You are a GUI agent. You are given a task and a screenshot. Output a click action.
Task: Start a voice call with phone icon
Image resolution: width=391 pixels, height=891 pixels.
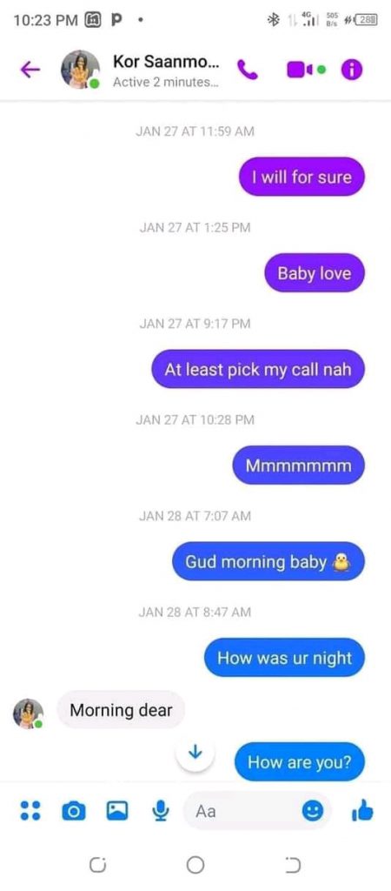point(248,70)
